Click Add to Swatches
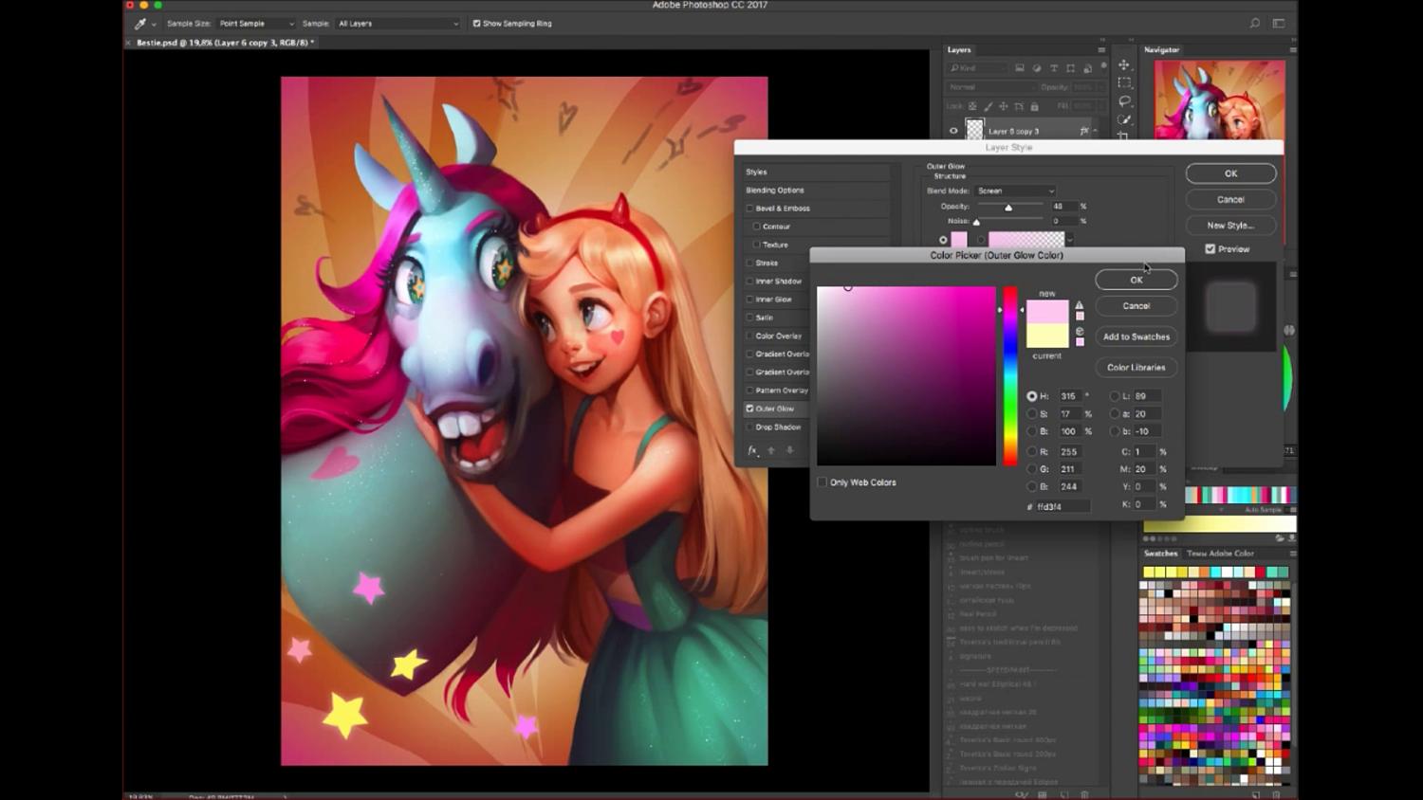 1137,336
